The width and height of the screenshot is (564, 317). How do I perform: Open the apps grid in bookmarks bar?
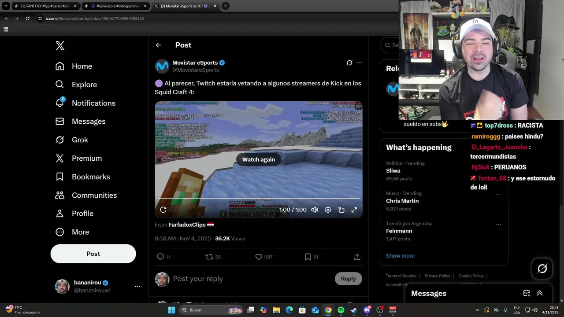point(6,29)
